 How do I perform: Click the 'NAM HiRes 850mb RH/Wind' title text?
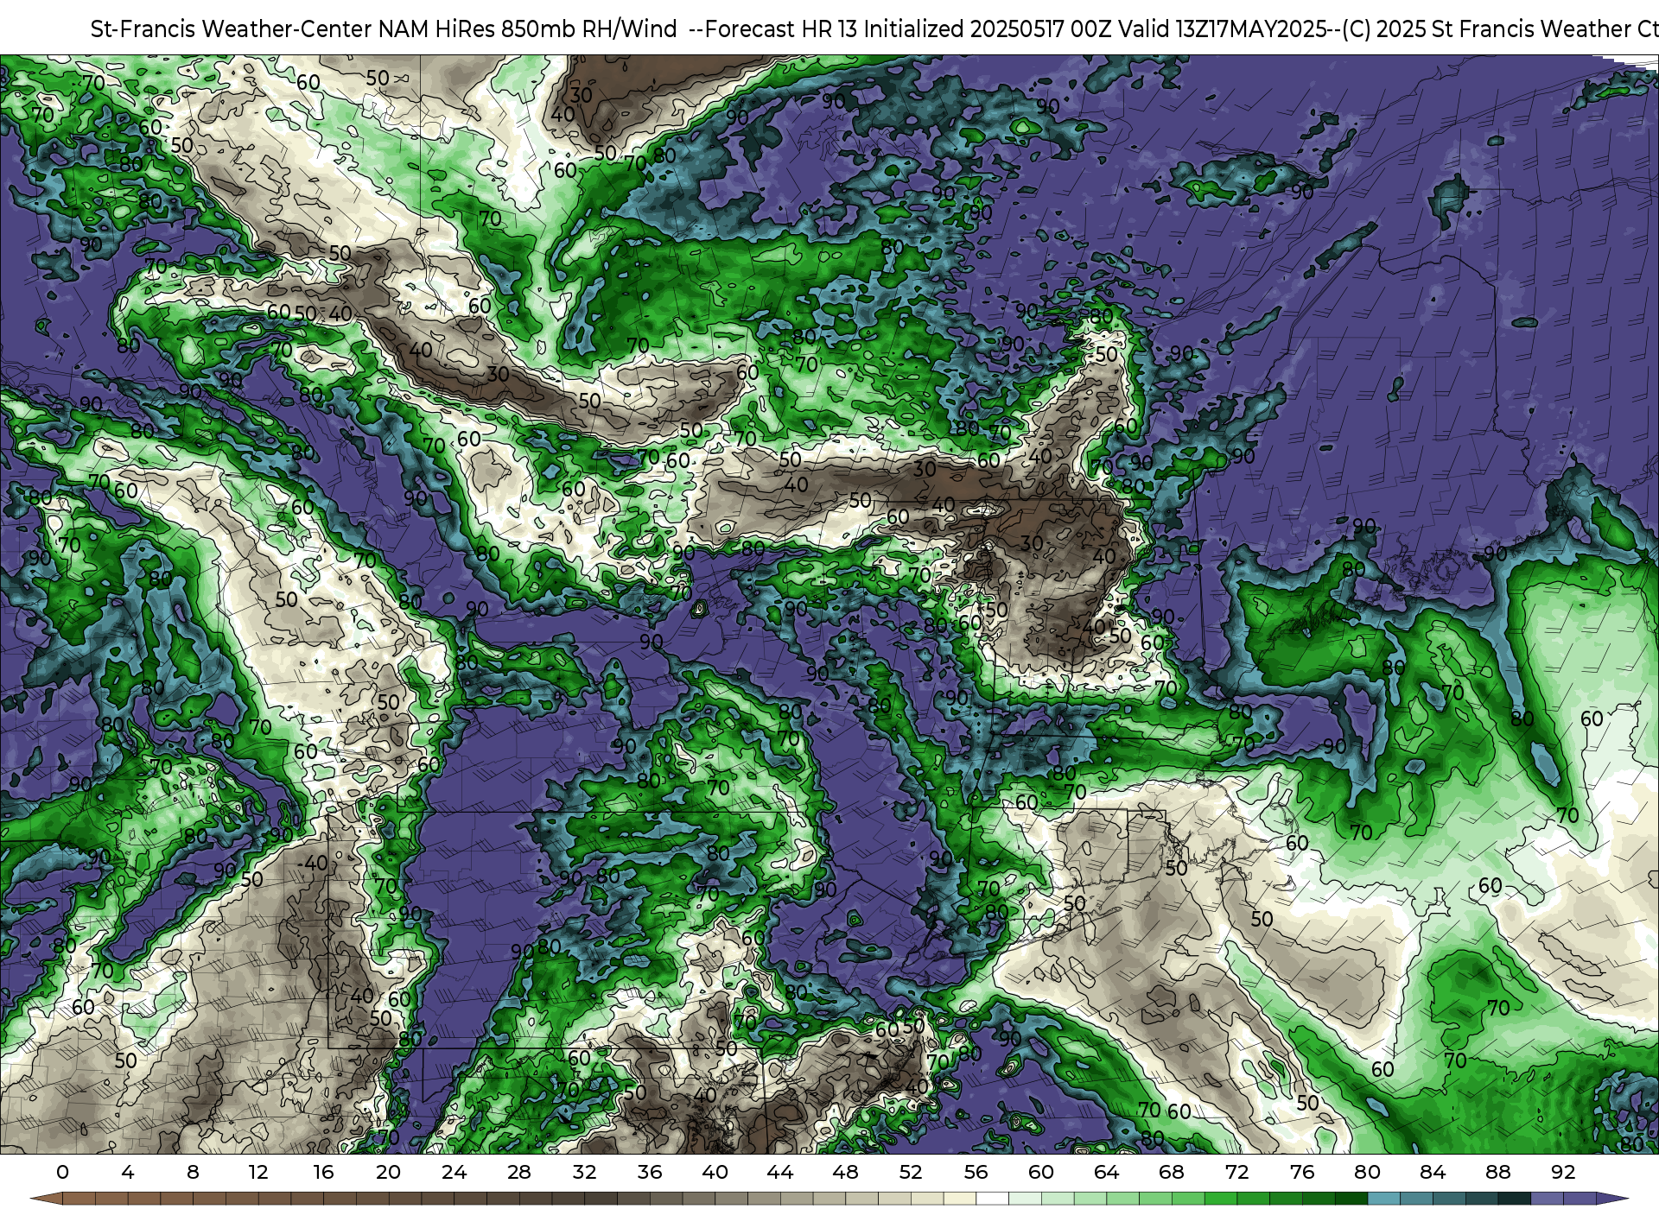coord(528,29)
